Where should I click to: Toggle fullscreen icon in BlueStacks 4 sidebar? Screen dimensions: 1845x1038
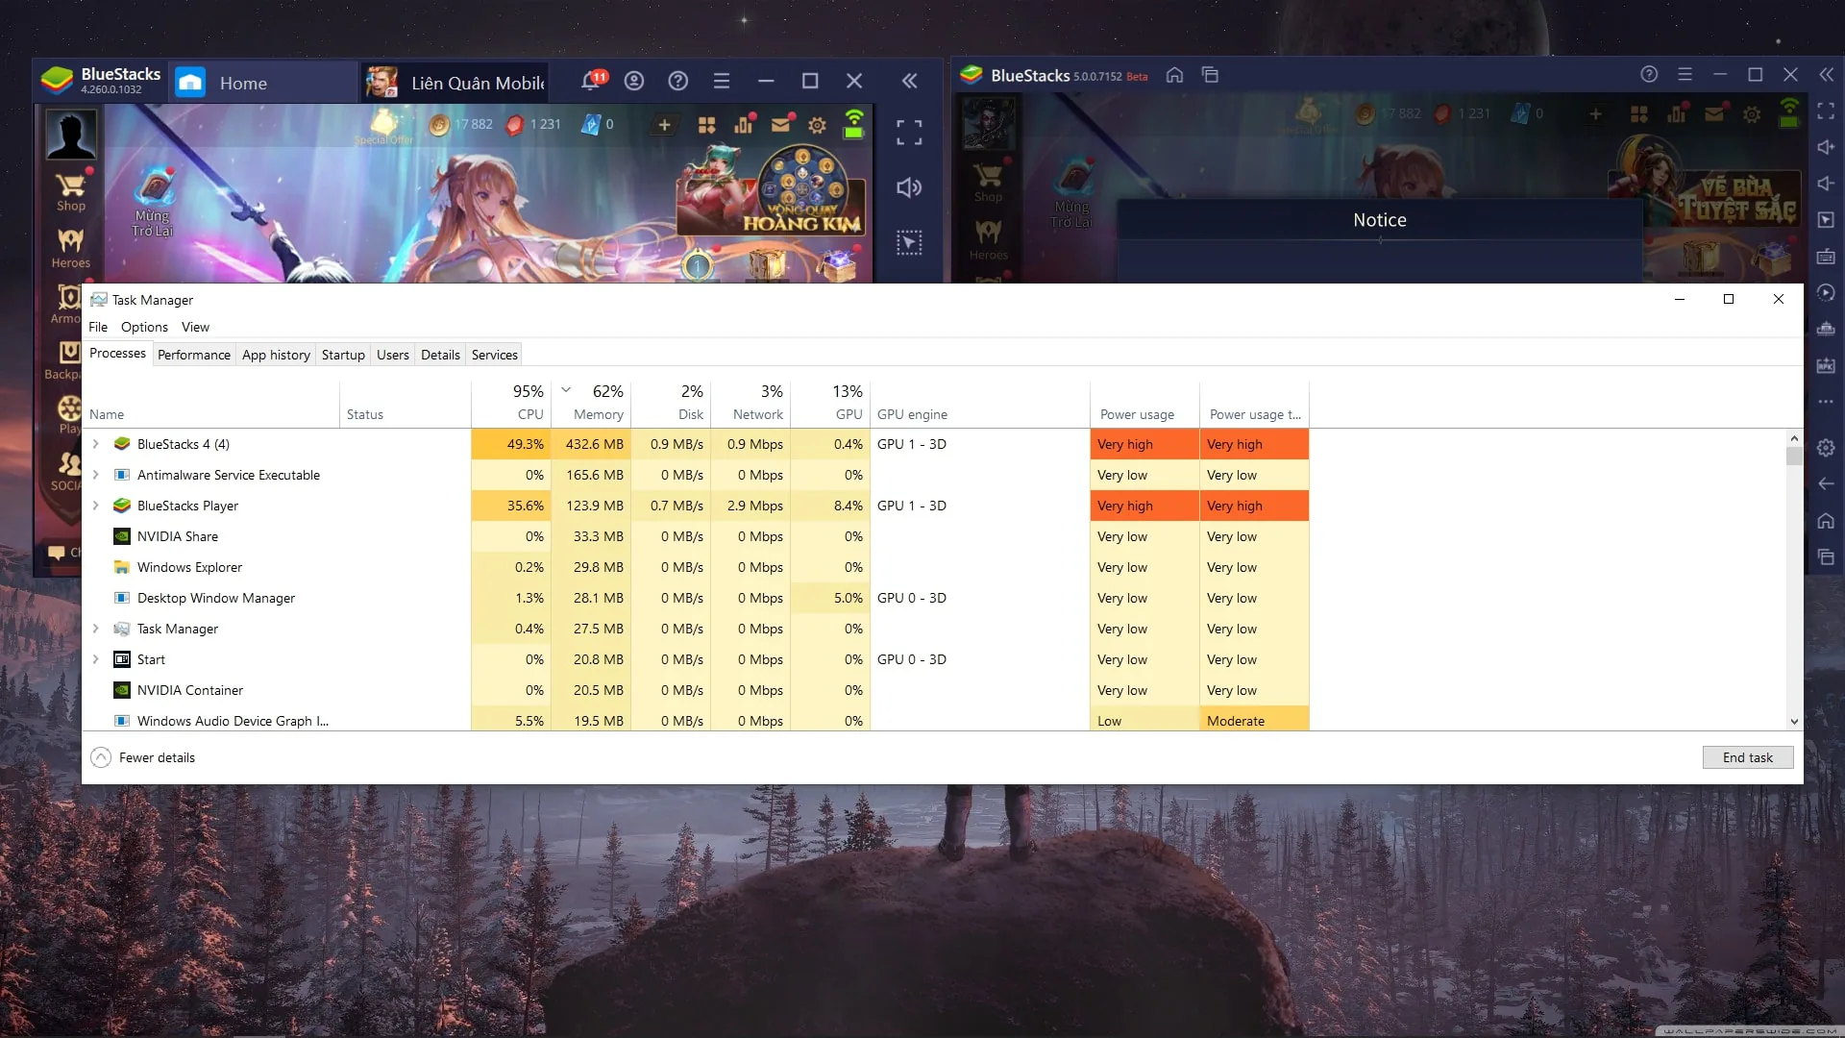pos(909,133)
